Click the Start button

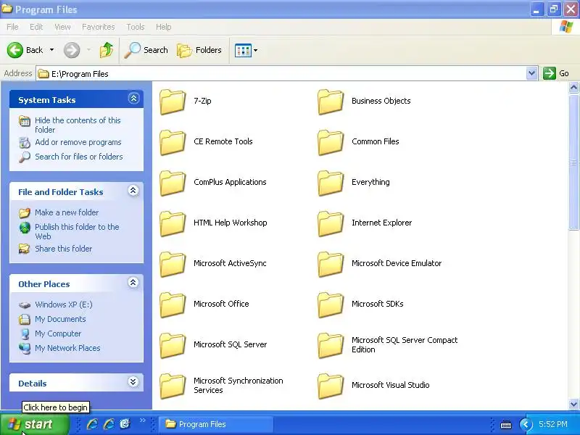[x=35, y=424]
